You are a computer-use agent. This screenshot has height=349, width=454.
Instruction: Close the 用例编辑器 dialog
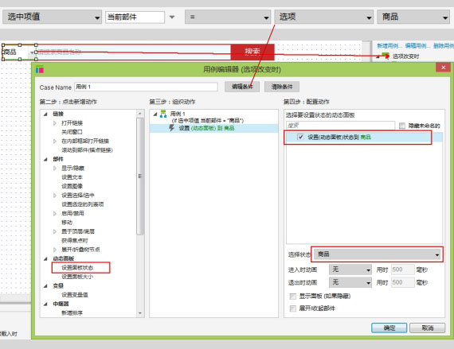click(x=444, y=68)
